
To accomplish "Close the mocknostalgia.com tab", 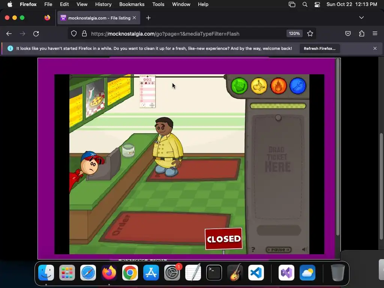I will point(134,18).
